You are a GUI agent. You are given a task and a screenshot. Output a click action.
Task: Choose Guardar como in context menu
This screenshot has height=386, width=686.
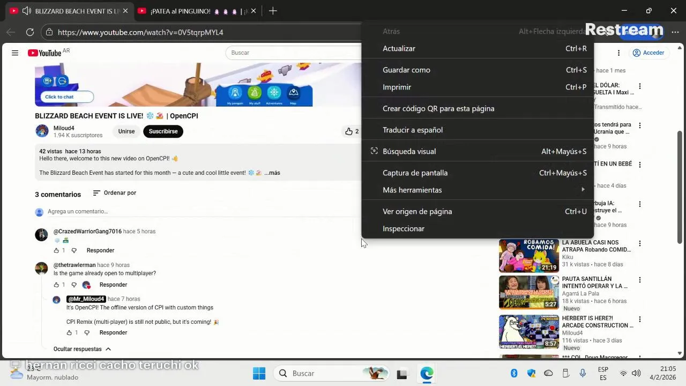(478, 70)
